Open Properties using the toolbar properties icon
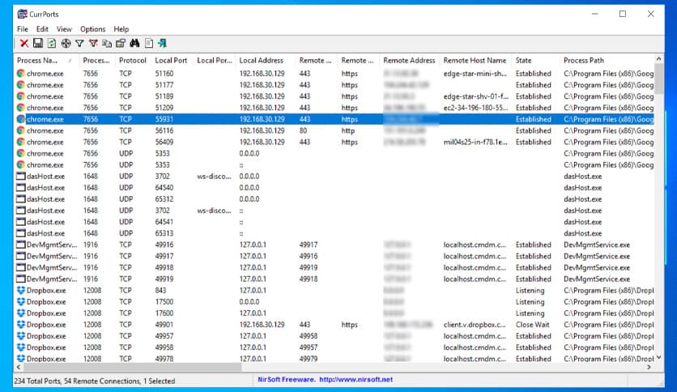 coord(121,43)
